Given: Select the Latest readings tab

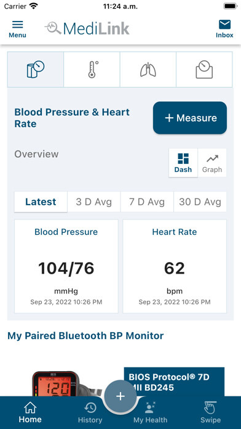Looking at the screenshot, I should coord(41,202).
